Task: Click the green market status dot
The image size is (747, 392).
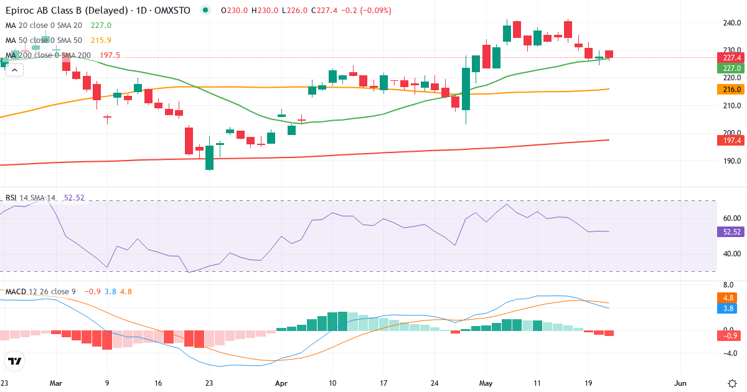Action: [x=206, y=11]
